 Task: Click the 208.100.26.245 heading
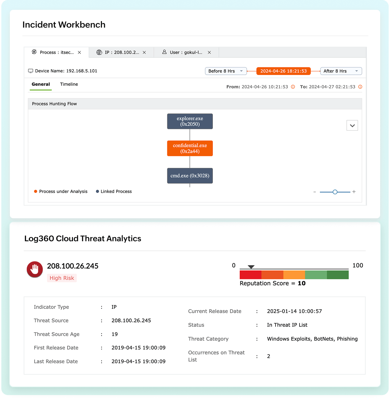pos(73,266)
